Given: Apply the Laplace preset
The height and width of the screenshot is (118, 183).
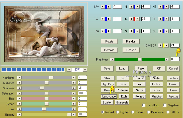Looking at the screenshot, I should point(173,78).
